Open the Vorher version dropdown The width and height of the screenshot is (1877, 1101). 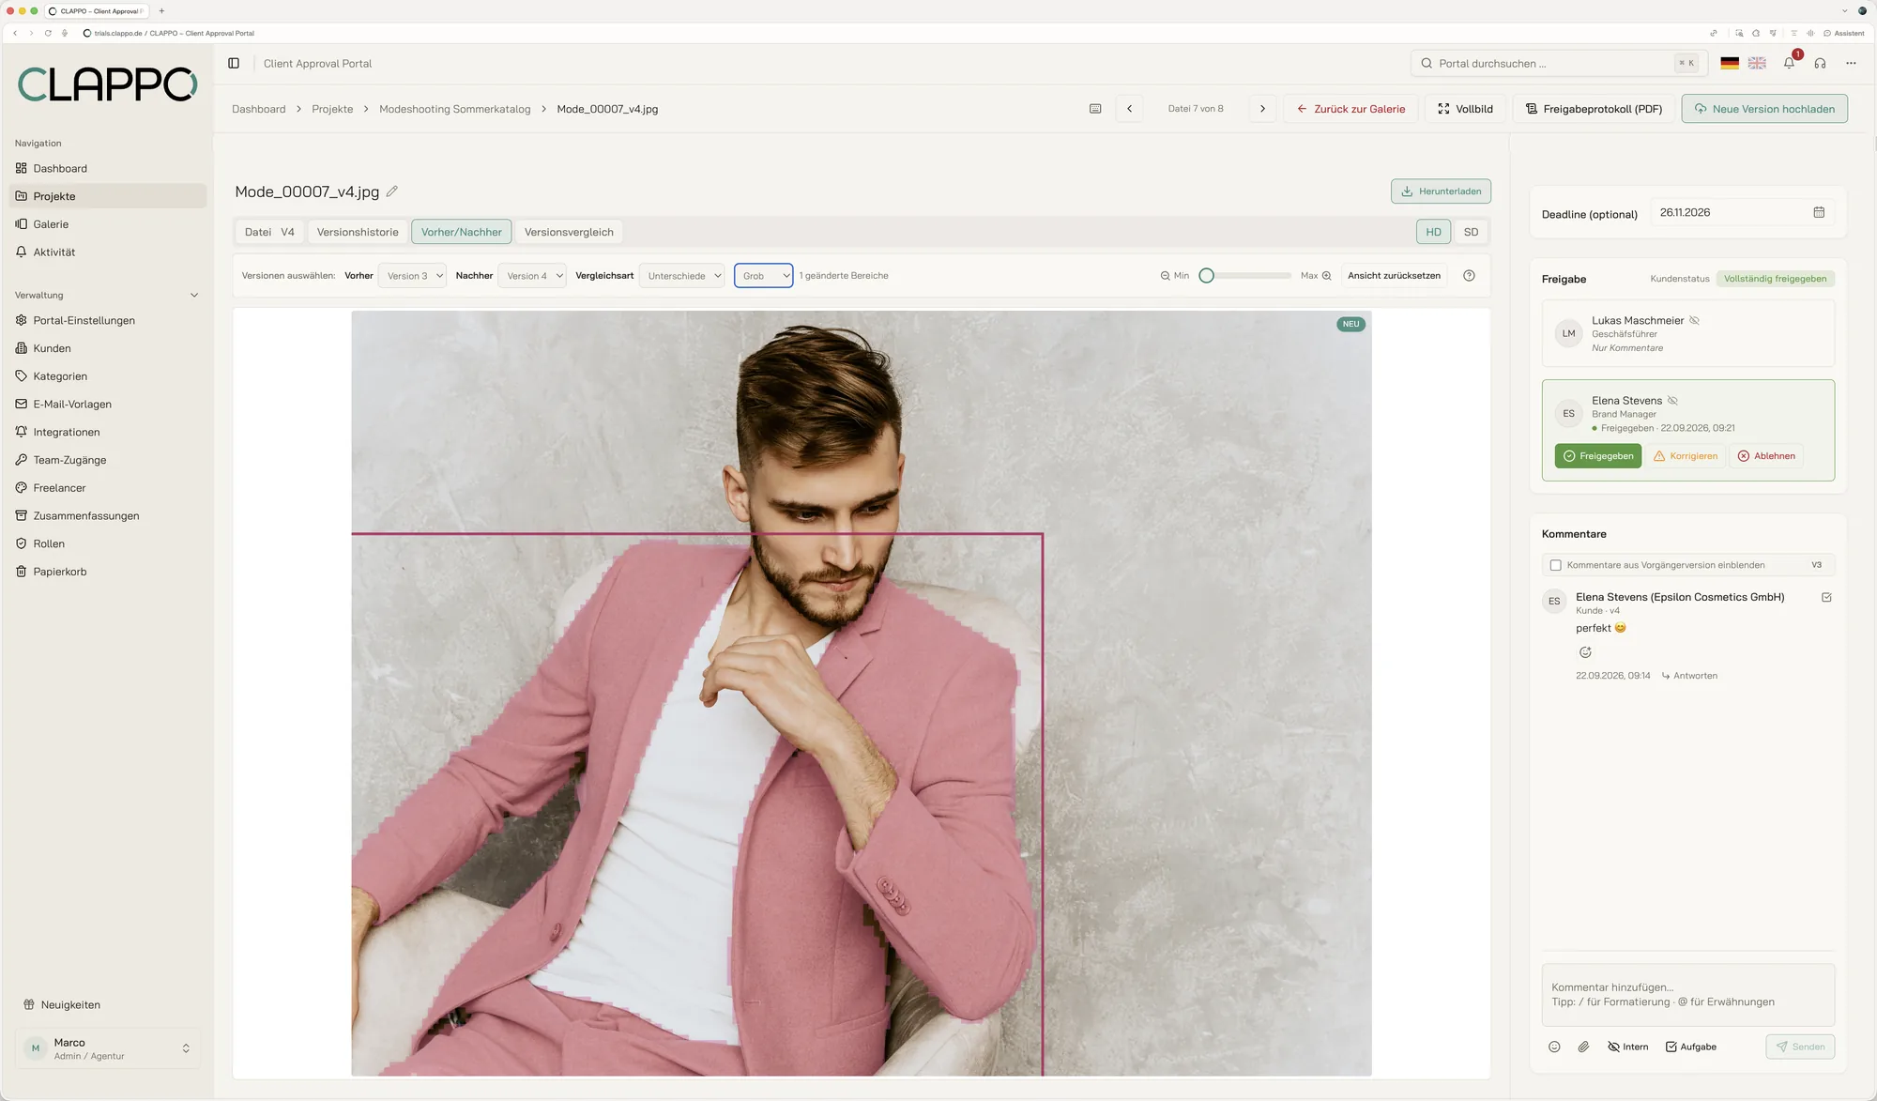412,276
